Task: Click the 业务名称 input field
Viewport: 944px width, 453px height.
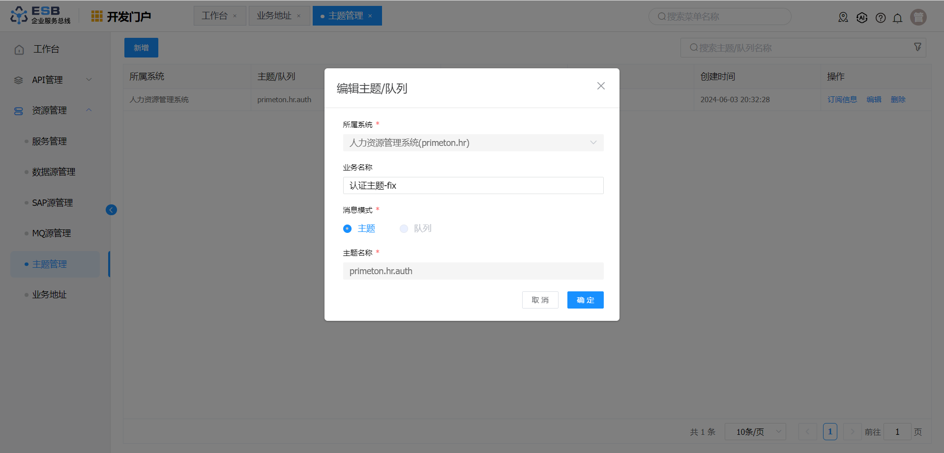Action: coord(473,186)
